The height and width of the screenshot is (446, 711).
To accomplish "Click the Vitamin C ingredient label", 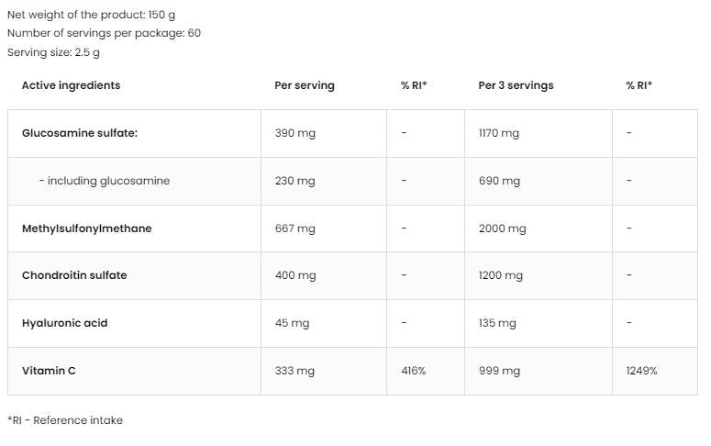I will pyautogui.click(x=49, y=371).
